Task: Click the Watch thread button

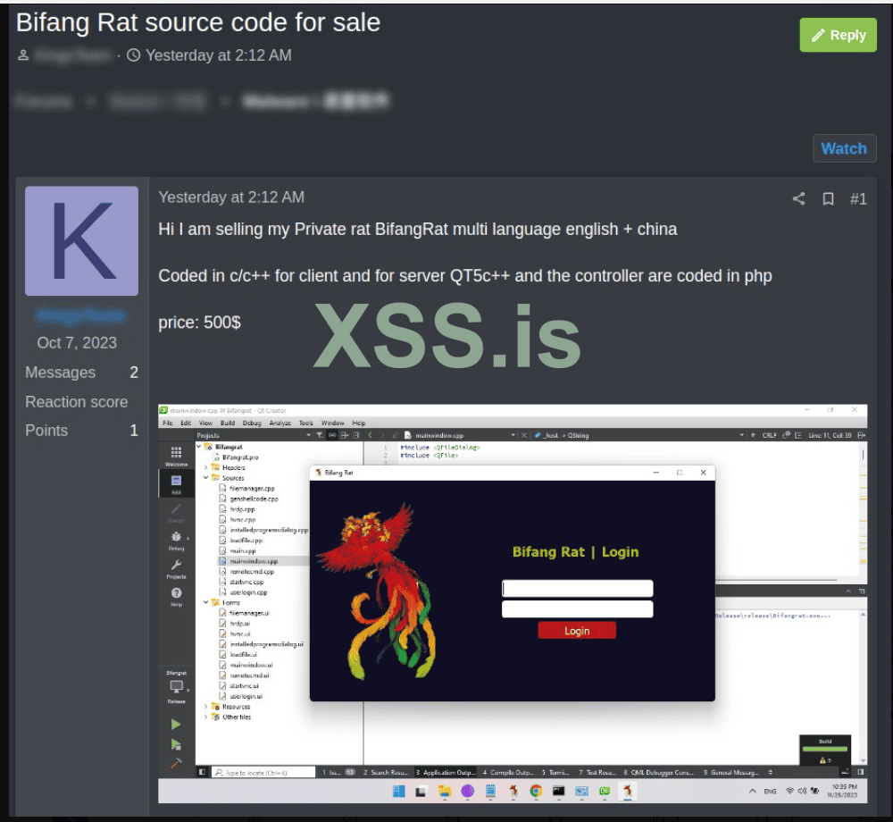Action: (844, 148)
